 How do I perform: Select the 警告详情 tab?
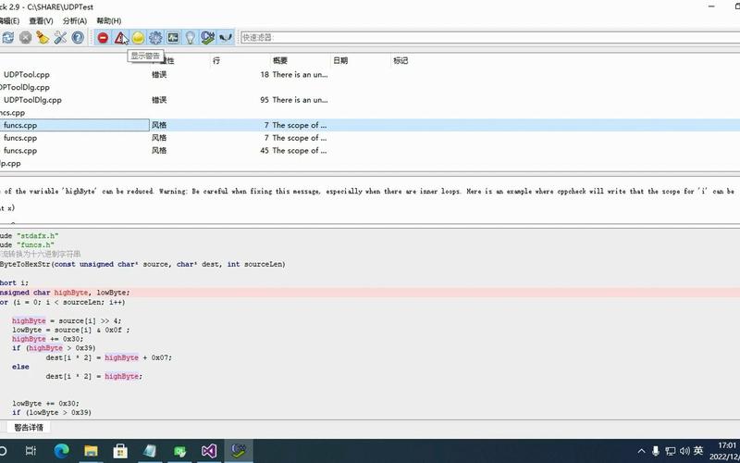(x=29, y=427)
